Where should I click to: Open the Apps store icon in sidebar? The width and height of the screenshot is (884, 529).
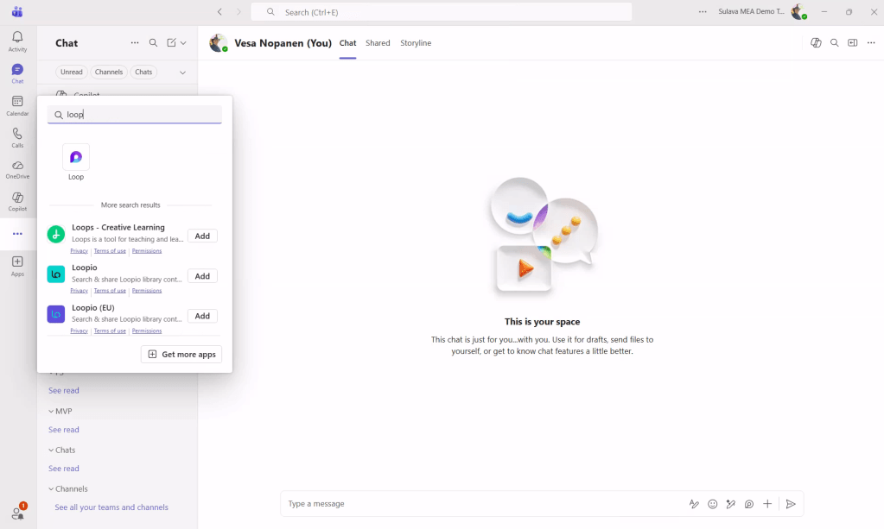(17, 266)
